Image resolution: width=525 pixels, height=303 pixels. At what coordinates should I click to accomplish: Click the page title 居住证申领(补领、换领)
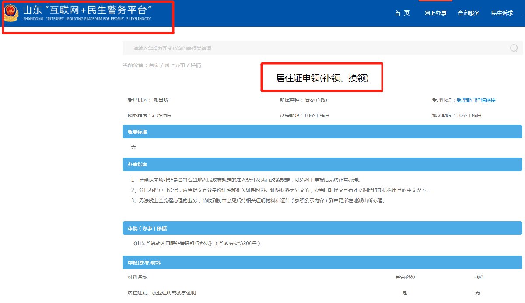[x=322, y=78]
